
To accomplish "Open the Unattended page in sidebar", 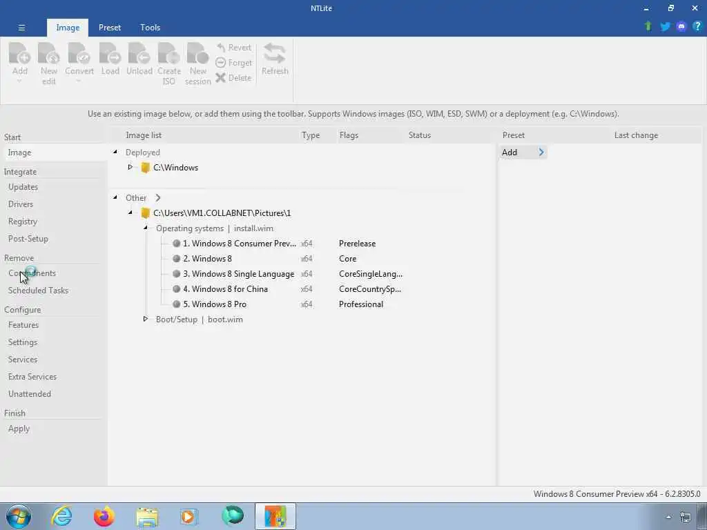I will point(29,394).
